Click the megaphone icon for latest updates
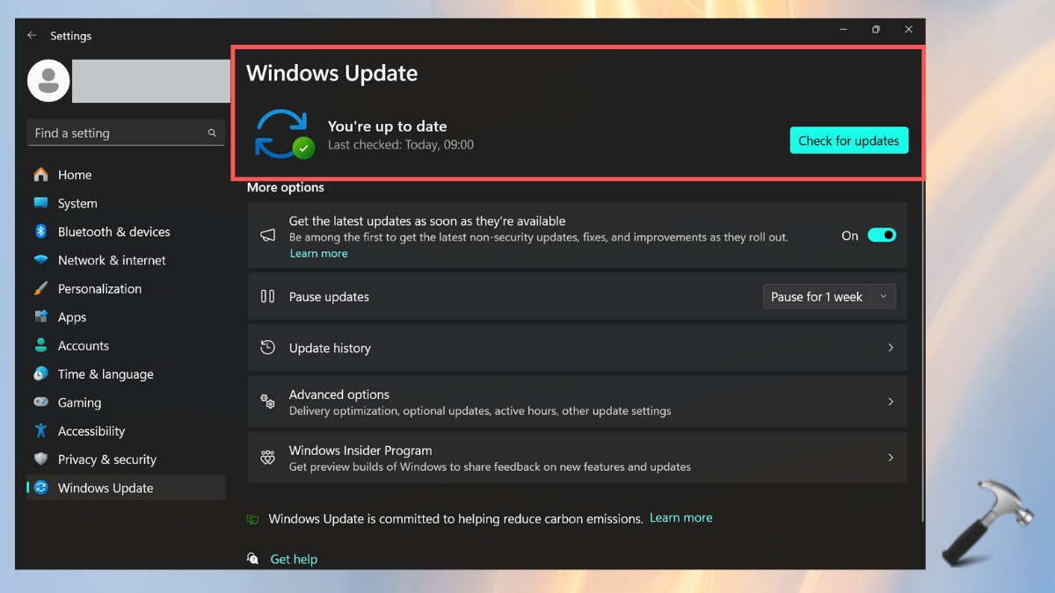The width and height of the screenshot is (1055, 593). (268, 235)
